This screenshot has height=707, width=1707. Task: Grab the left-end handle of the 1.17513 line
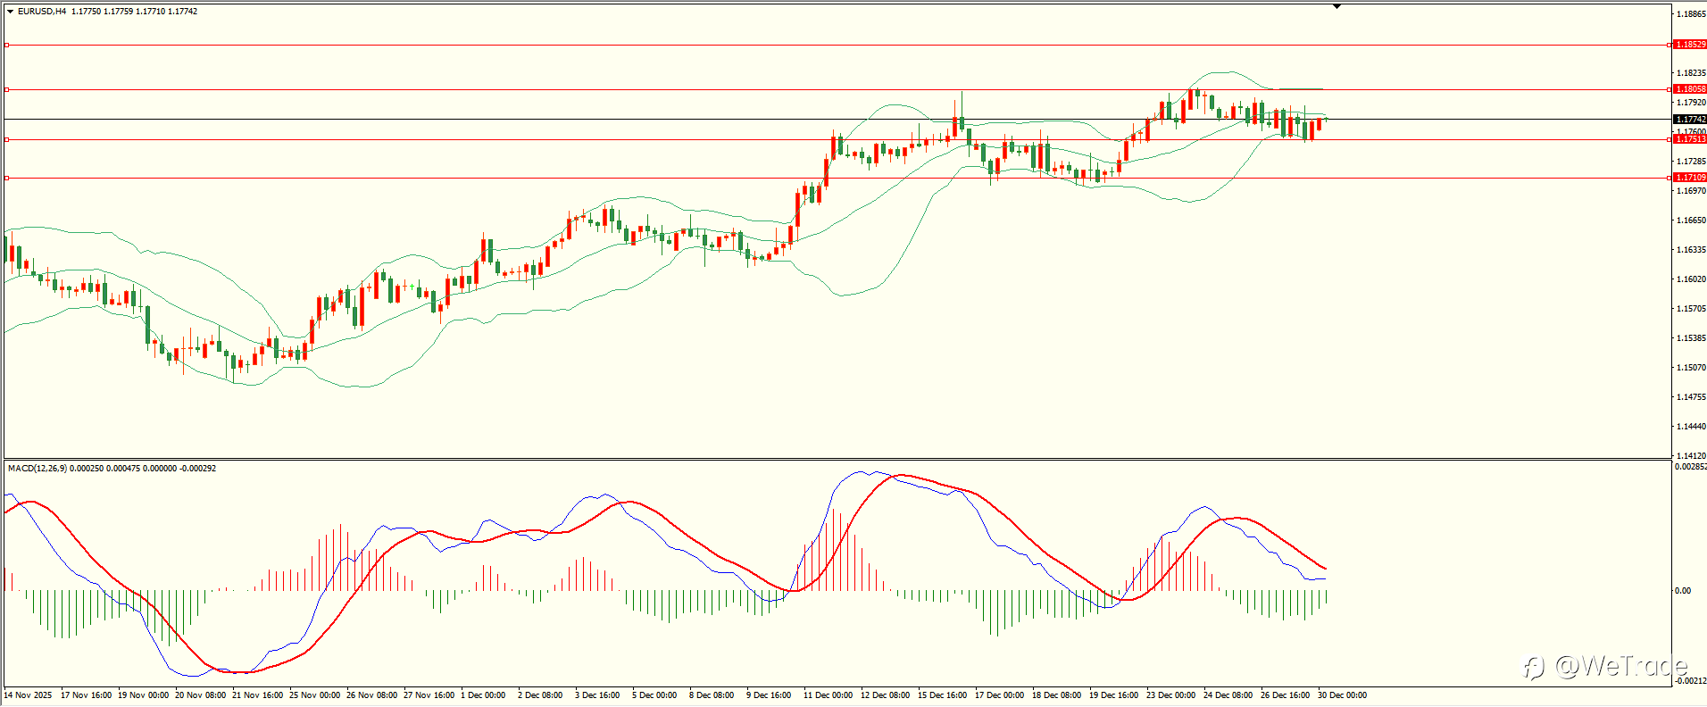[6, 139]
